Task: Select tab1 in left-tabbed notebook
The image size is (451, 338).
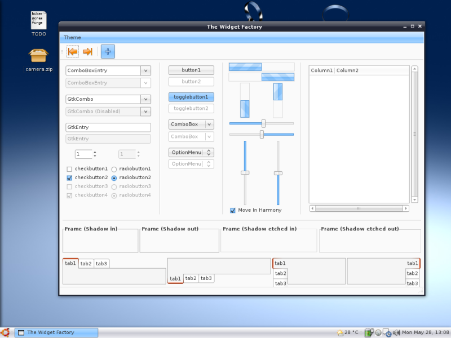Action: (x=280, y=263)
